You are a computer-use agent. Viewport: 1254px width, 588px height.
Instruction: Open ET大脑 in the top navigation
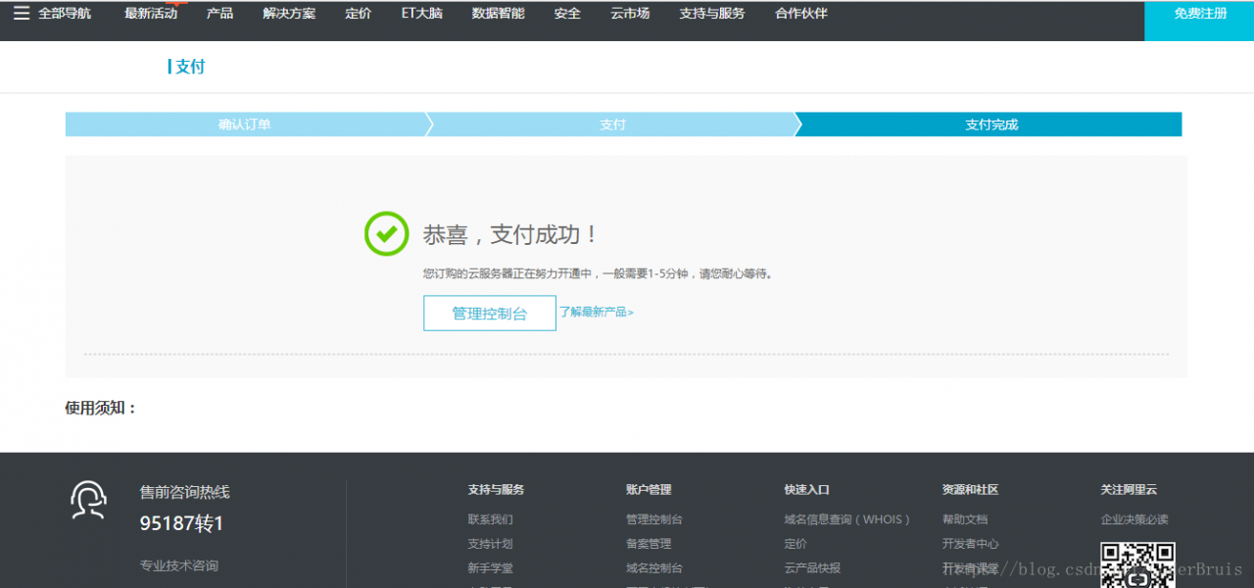coord(421,14)
